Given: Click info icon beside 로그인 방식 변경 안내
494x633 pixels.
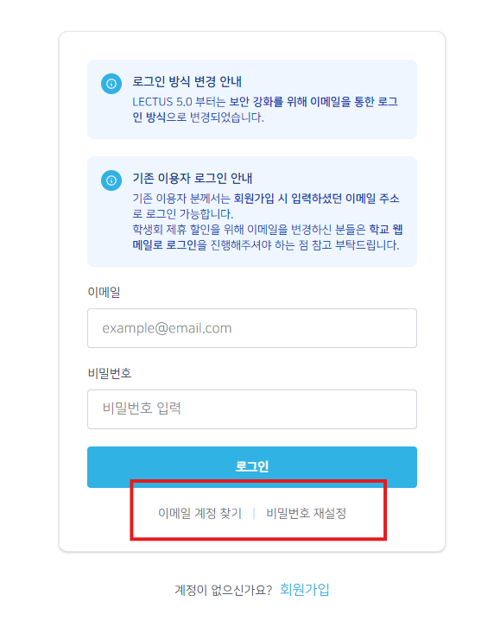Looking at the screenshot, I should (111, 84).
